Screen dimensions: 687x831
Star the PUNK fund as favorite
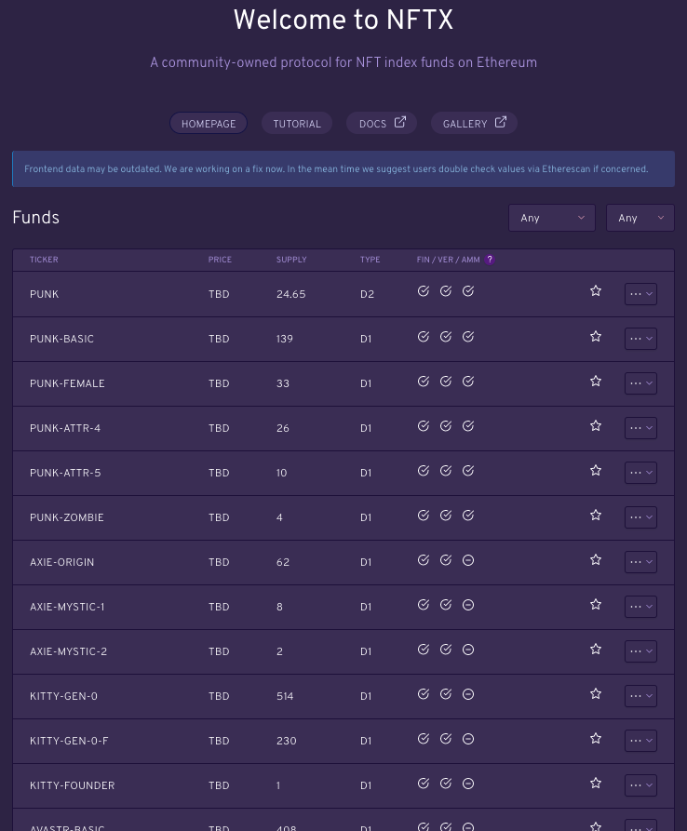tap(596, 291)
